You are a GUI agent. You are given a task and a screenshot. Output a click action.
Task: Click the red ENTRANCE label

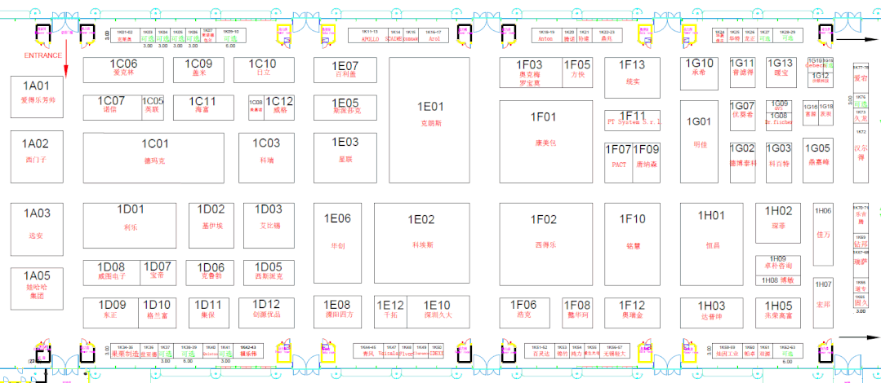pyautogui.click(x=42, y=55)
